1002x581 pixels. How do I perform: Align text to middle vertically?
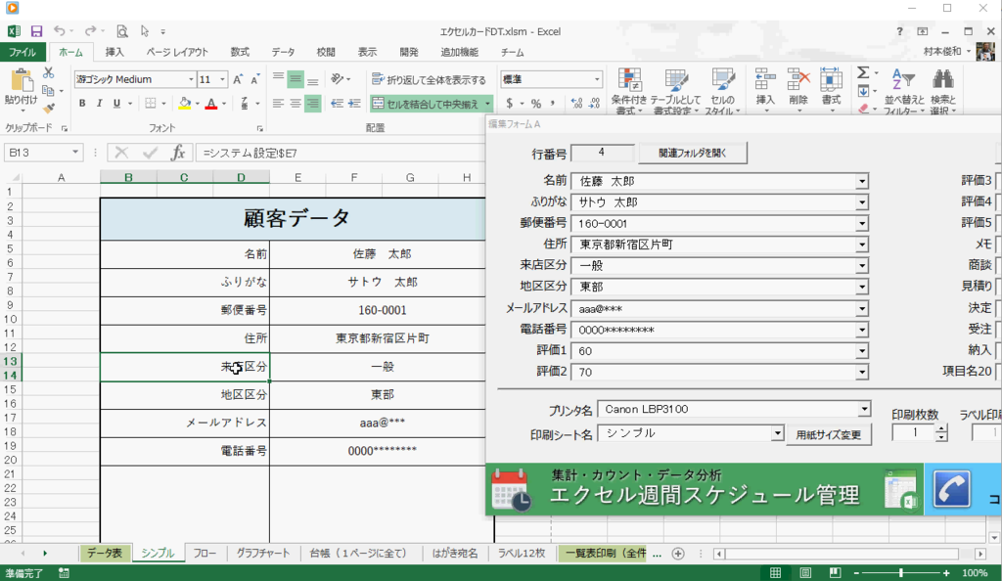(x=296, y=79)
